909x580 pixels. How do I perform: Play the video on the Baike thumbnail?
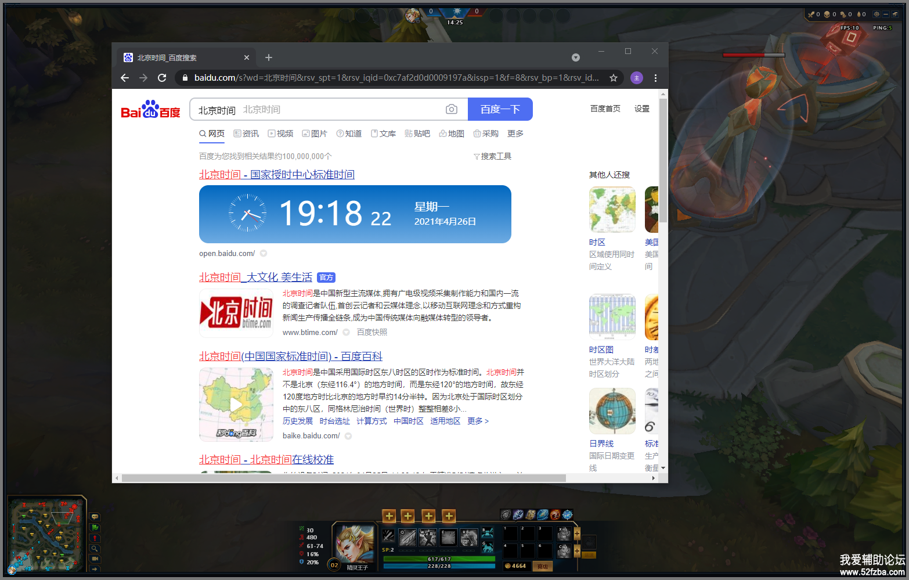tap(236, 404)
